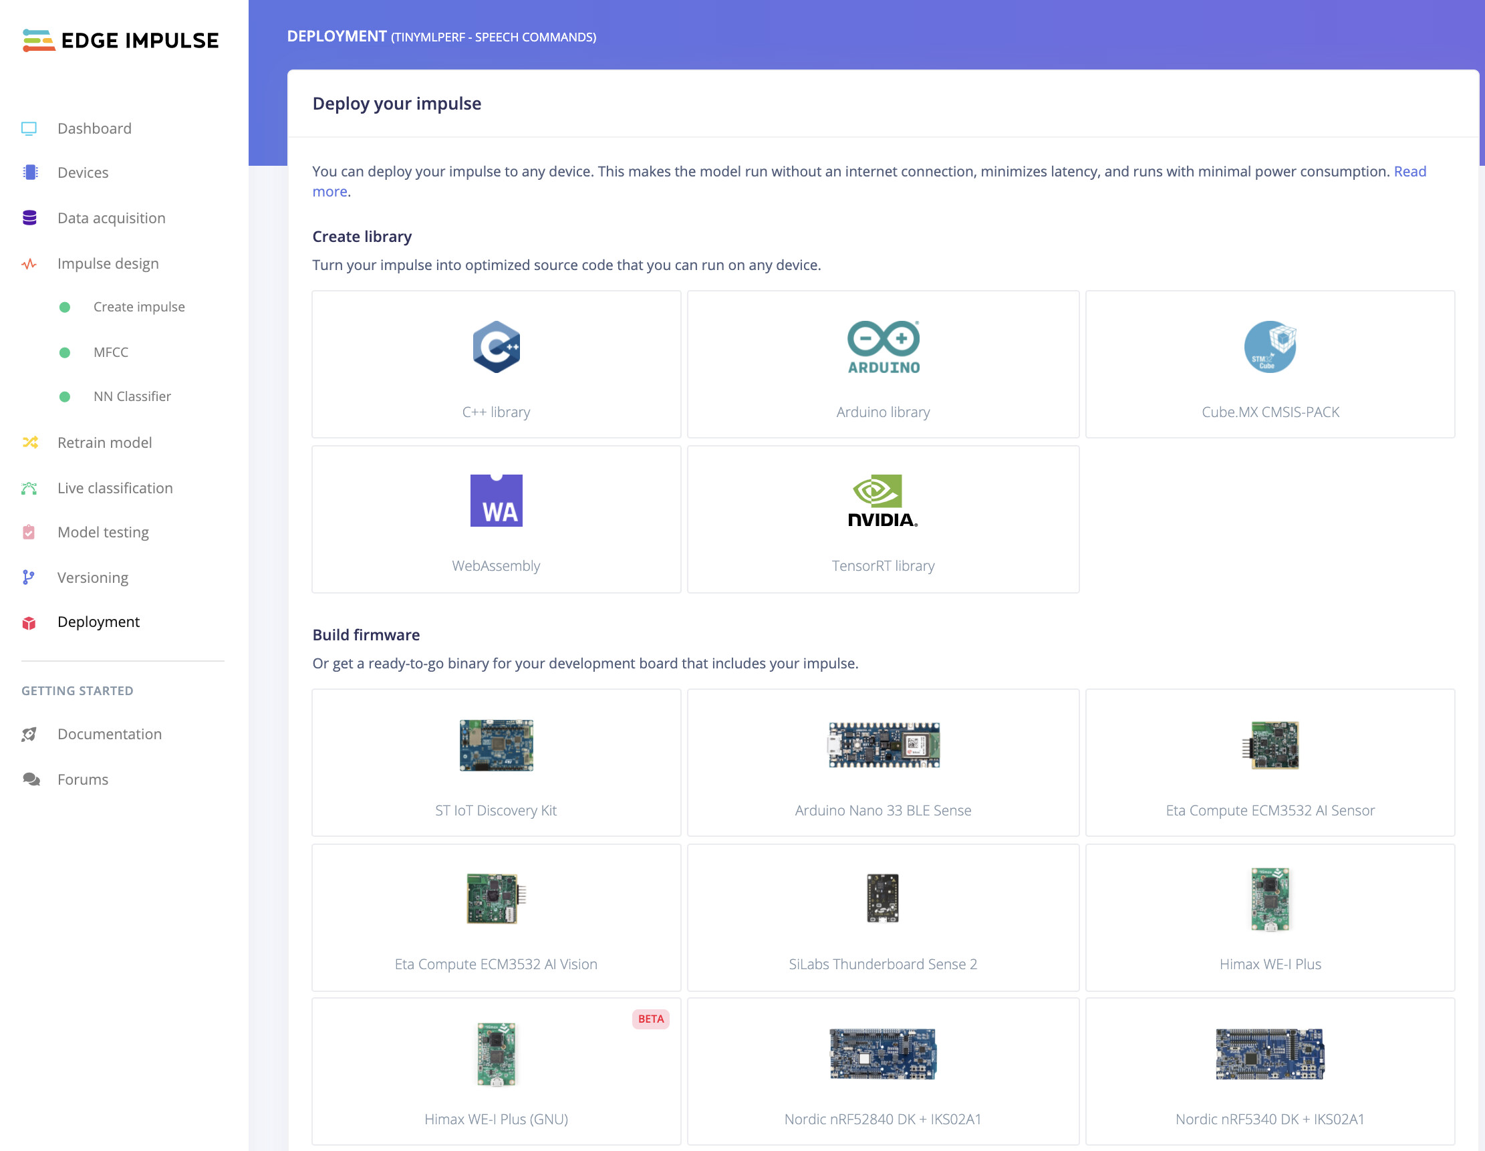Open Create impulse sub-item

[140, 307]
